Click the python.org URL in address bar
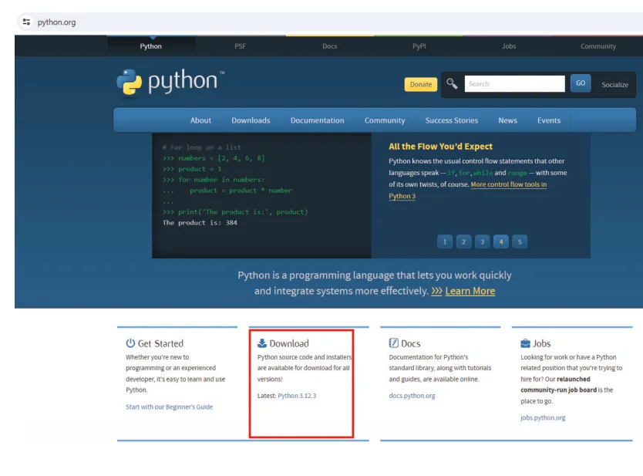The image size is (643, 476). [56, 22]
